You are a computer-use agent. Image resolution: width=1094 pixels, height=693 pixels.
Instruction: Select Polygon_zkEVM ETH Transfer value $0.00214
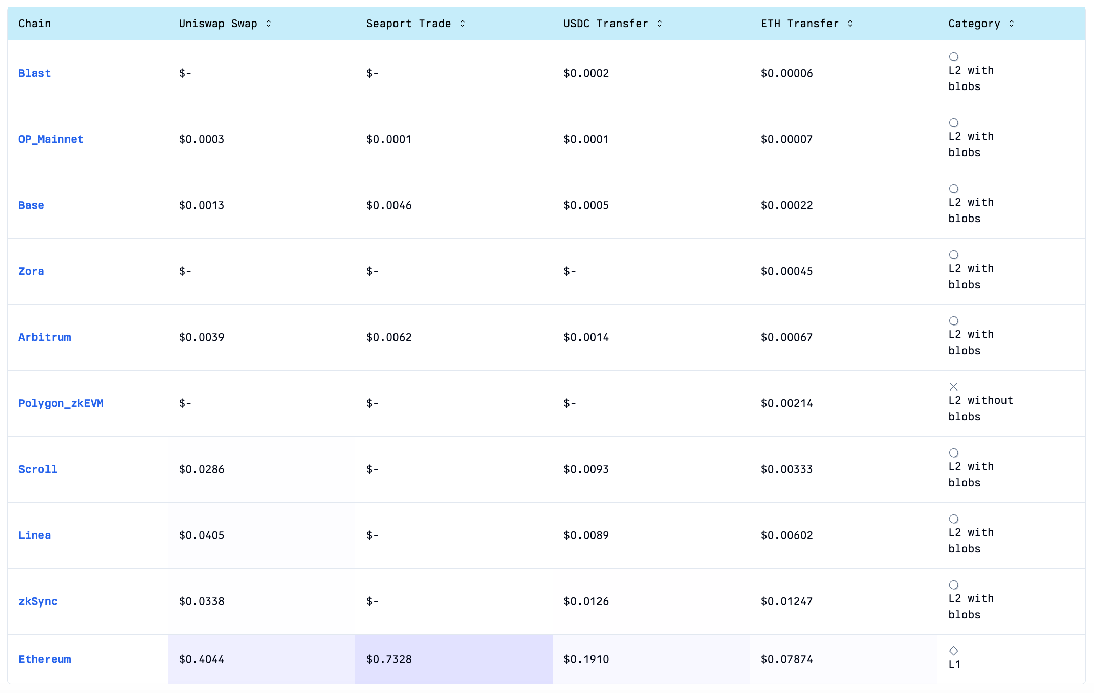pos(786,403)
